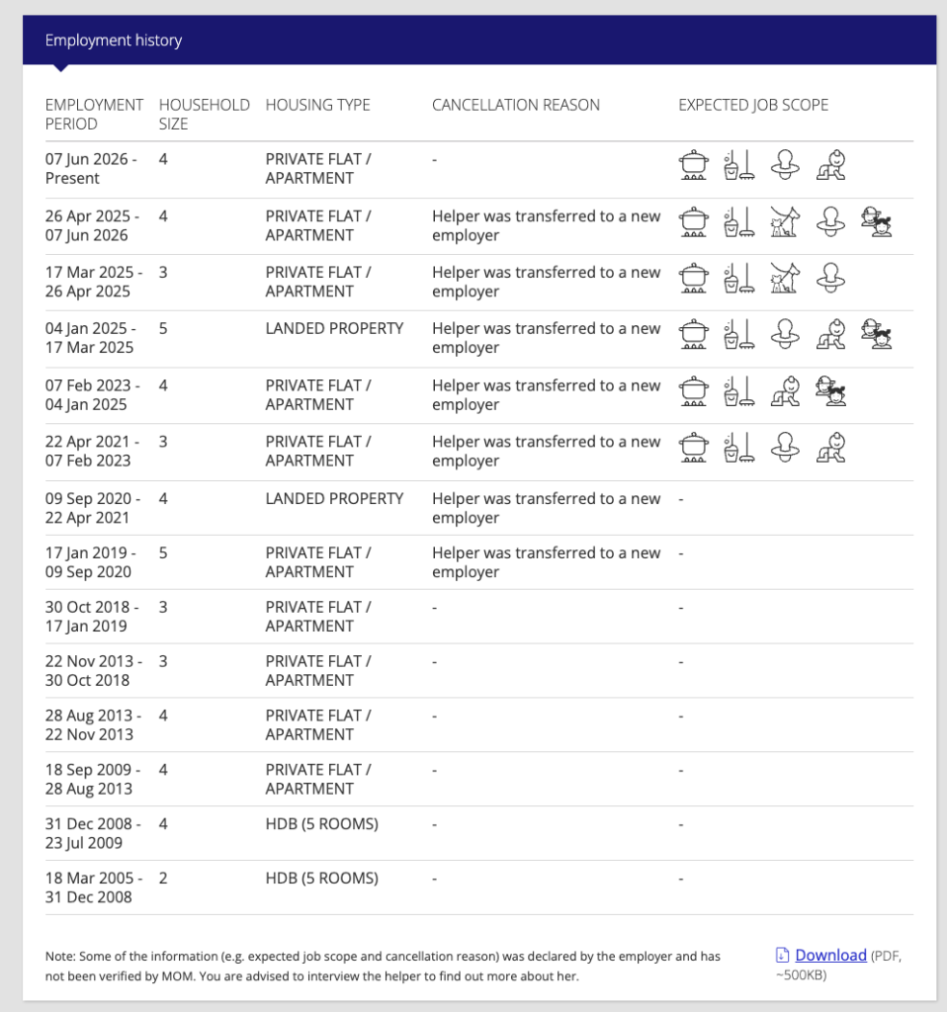Click cooking pot icon in current employment row

click(x=694, y=165)
